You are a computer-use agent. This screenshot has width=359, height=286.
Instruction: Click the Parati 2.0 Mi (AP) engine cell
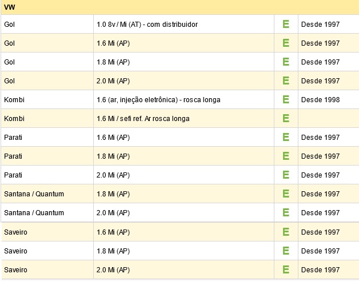tap(184, 175)
